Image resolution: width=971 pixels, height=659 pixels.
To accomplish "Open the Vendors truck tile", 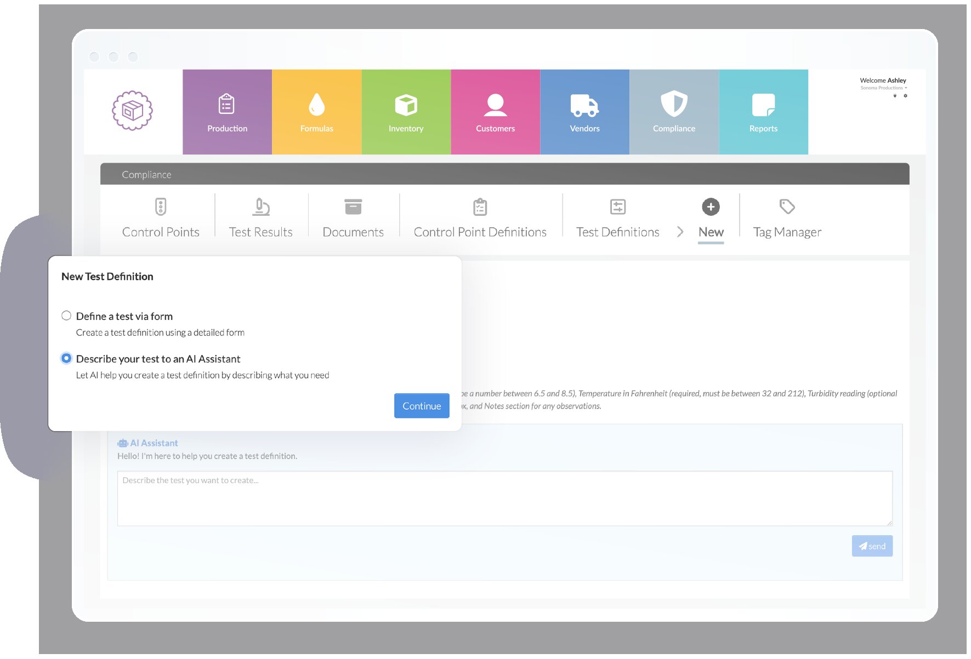I will coord(584,112).
